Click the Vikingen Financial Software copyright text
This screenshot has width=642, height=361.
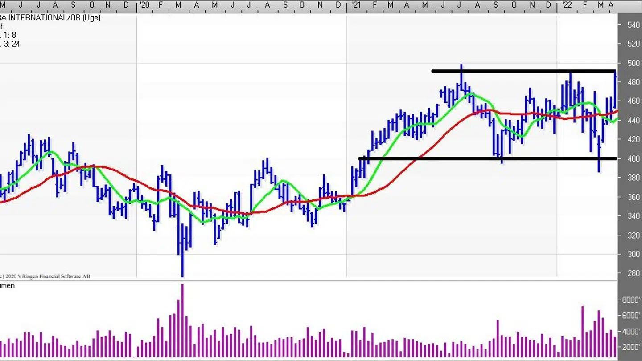45,276
